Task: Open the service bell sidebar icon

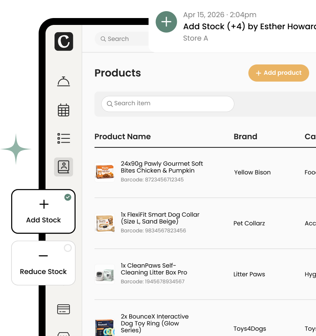Action: click(64, 82)
